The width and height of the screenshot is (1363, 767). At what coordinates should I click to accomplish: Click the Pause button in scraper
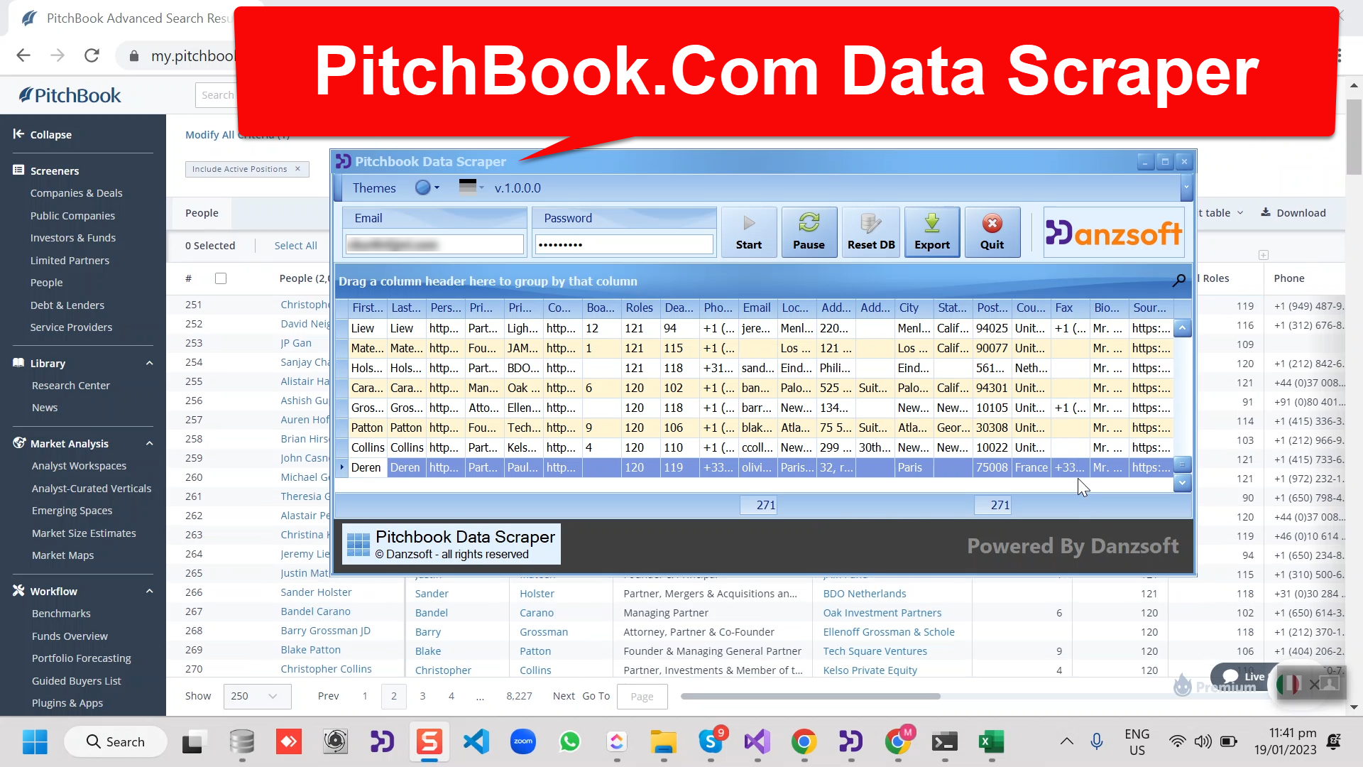[810, 232]
